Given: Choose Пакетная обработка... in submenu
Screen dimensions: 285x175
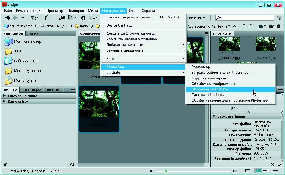Looking at the screenshot, I should click(230, 95).
